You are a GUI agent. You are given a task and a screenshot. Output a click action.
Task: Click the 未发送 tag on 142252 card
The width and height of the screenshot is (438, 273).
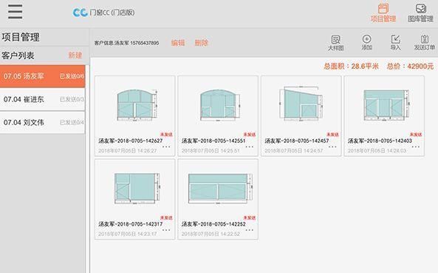[x=250, y=218]
